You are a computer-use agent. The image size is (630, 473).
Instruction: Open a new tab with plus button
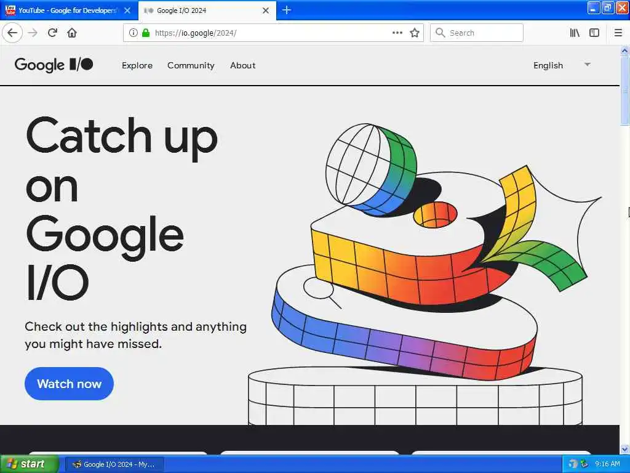coord(287,10)
